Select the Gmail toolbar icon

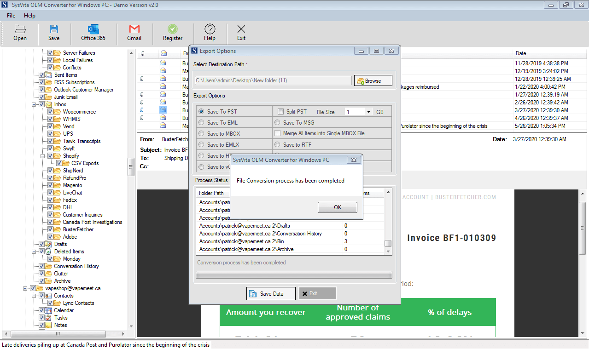coord(134,29)
